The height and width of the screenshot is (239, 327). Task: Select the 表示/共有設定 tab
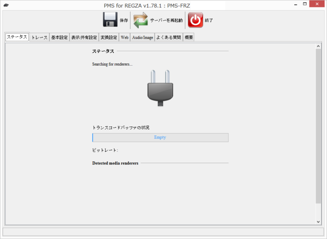coord(84,37)
